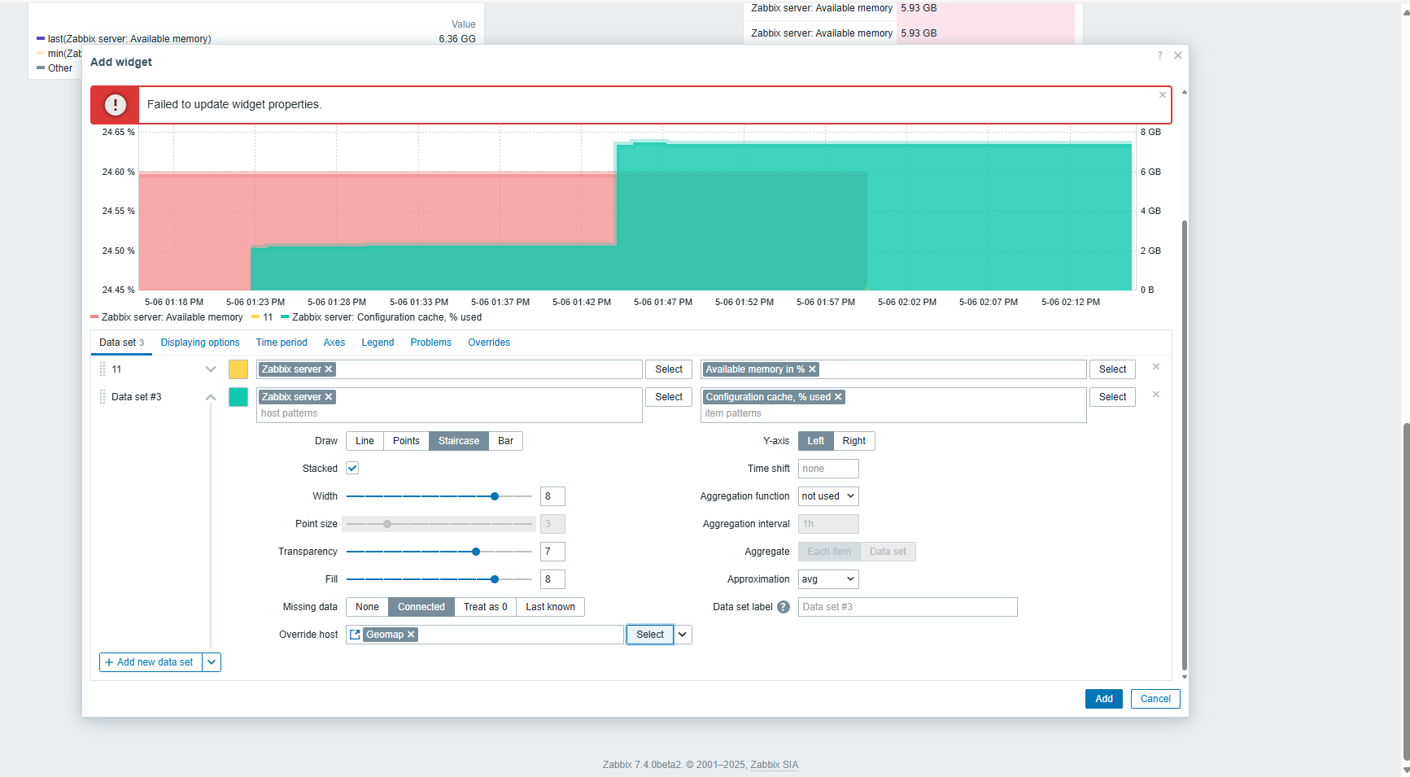Open the teal color picker for Data set #3
1410x777 pixels.
(238, 397)
